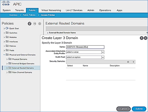Select the External Routed Domains tree item
The image size is (148, 112).
coord(22,68)
